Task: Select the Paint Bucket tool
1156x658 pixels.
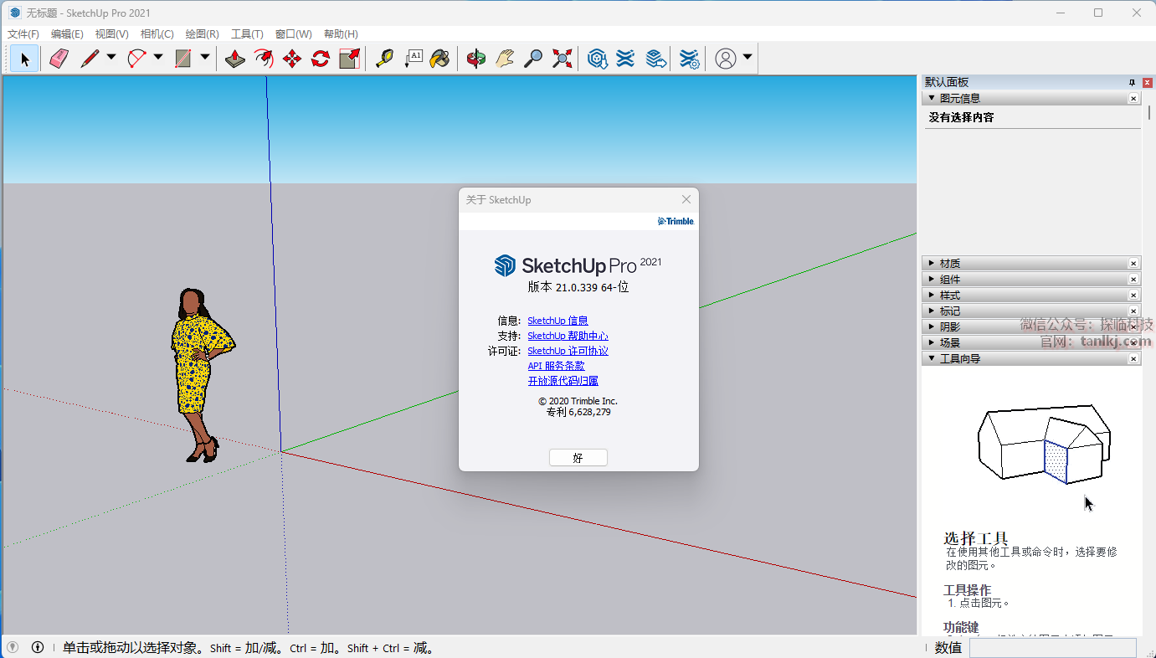Action: (440, 59)
